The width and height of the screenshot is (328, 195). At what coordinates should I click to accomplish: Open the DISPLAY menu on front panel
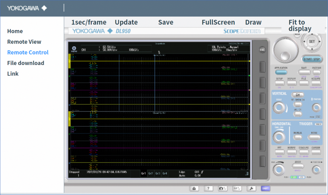[x=292, y=83]
